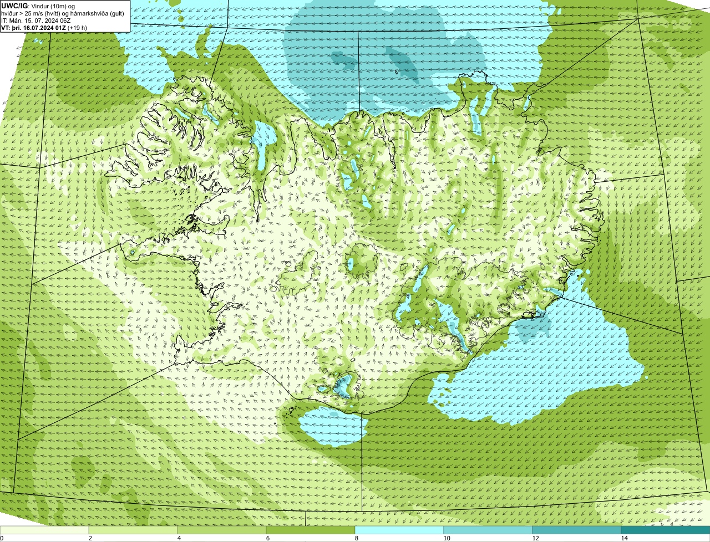
Task: Click the "0" tick label on the color scale
Action: 2,538
